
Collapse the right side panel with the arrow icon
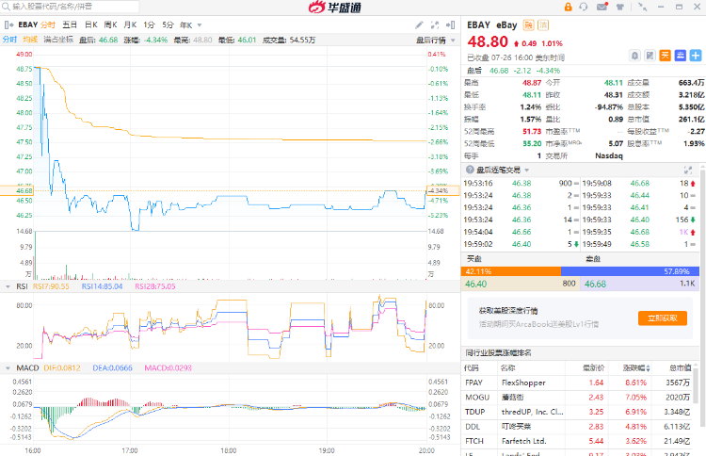(450, 25)
